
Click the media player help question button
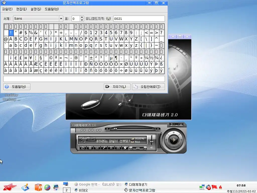click(x=171, y=125)
